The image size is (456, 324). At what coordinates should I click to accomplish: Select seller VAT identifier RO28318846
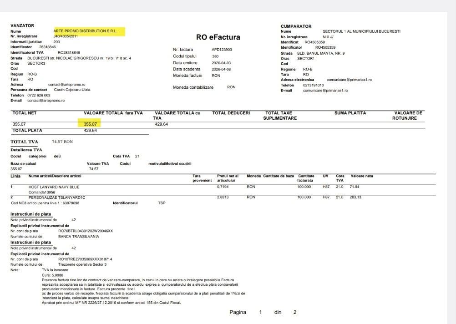pyautogui.click(x=69, y=53)
